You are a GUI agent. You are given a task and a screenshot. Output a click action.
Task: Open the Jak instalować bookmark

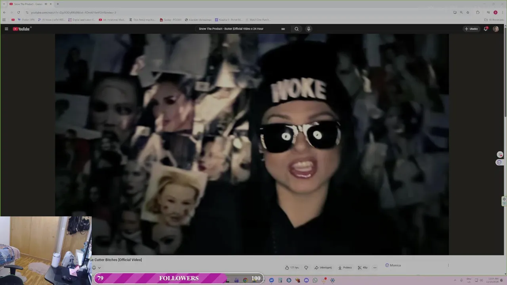click(112, 19)
